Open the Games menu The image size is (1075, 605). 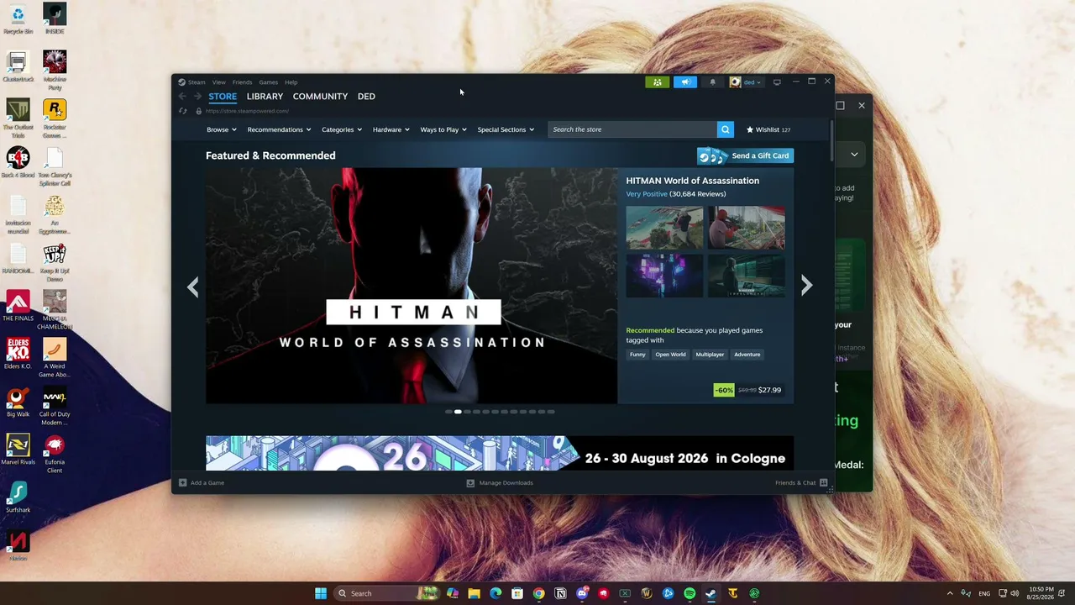268,82
